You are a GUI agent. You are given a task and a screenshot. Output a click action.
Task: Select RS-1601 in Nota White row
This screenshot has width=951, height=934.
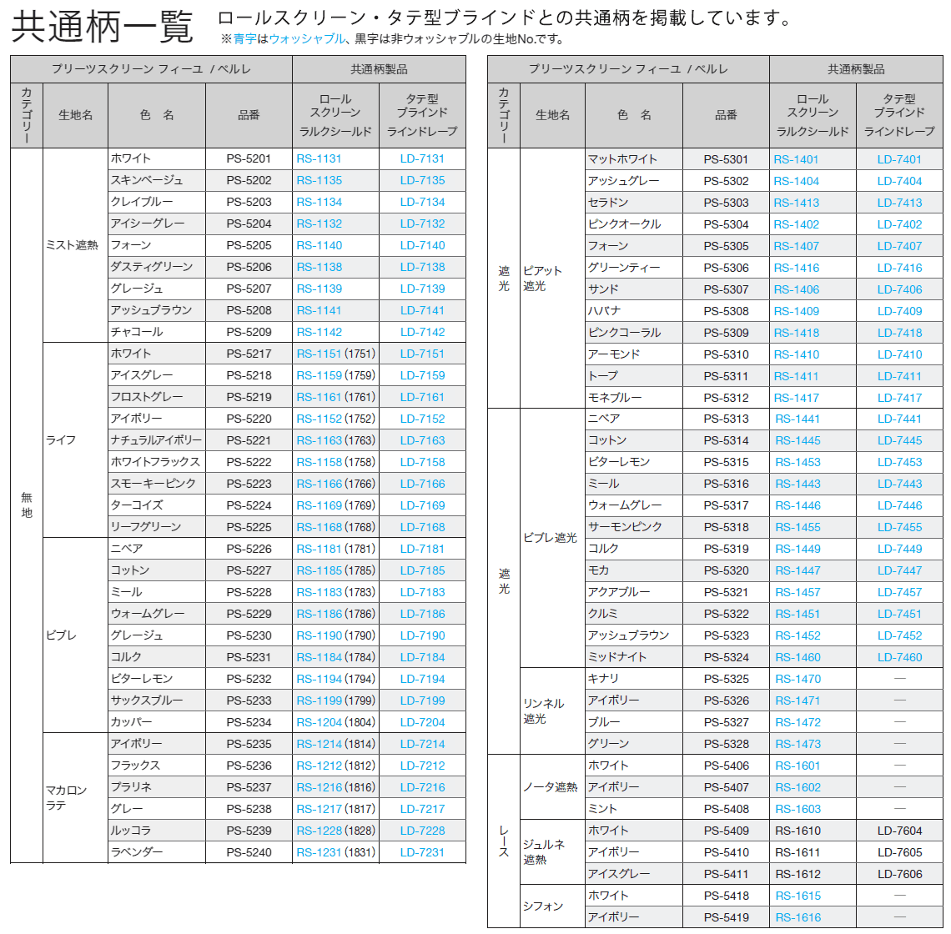(798, 766)
